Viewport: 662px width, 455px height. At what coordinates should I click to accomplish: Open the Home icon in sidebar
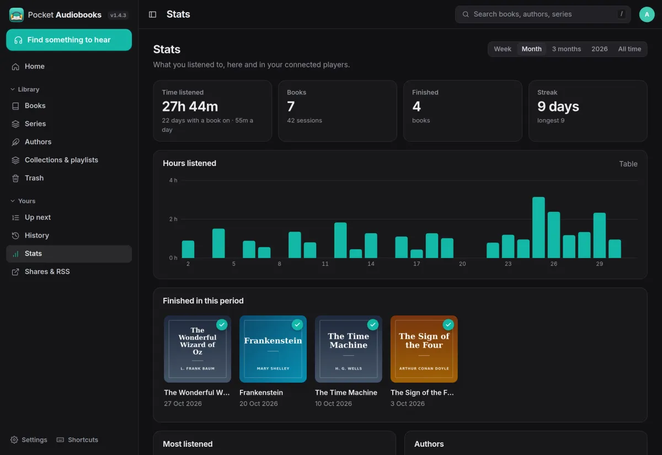15,66
